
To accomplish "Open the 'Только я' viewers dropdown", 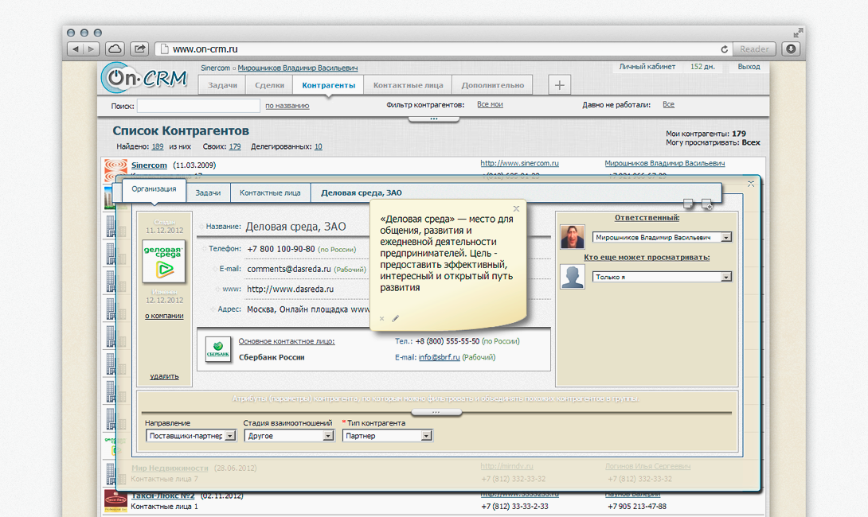I will [662, 277].
